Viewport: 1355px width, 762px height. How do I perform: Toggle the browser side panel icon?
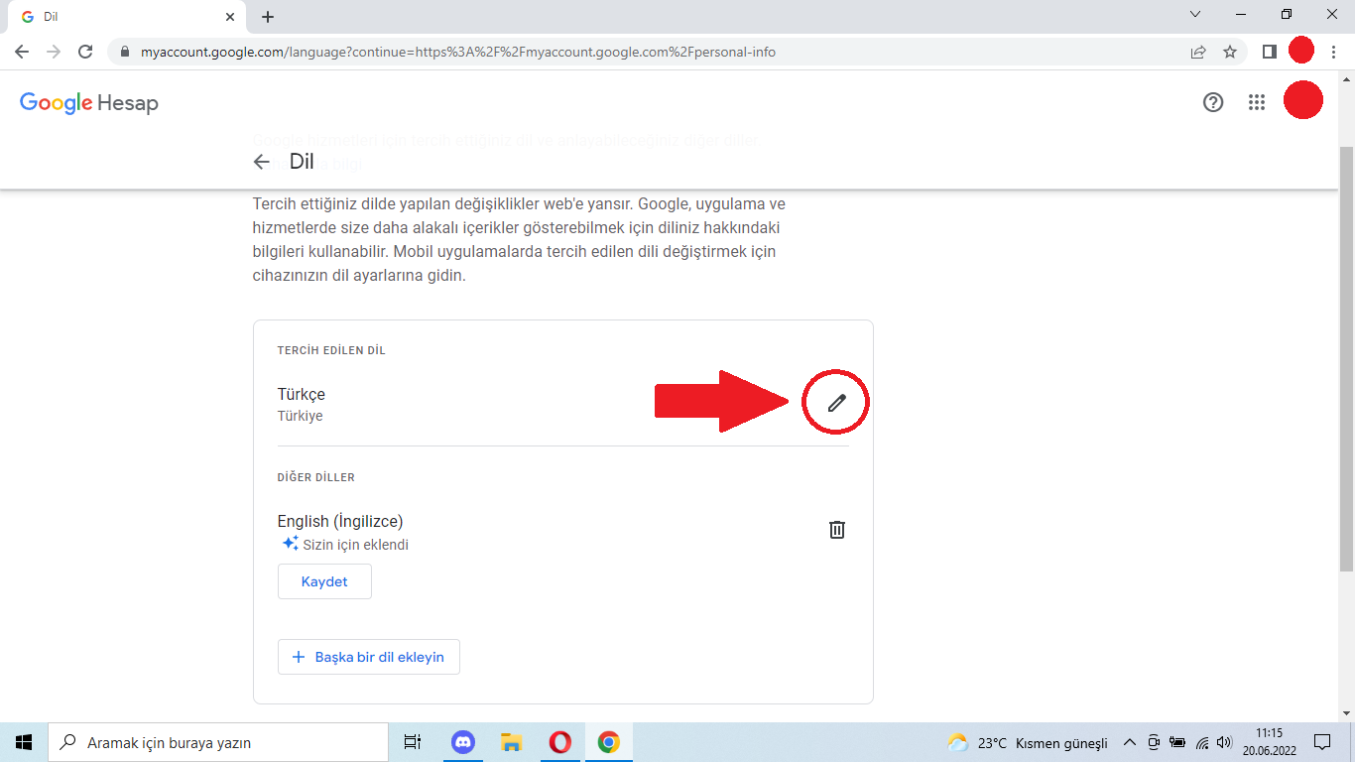pos(1269,52)
